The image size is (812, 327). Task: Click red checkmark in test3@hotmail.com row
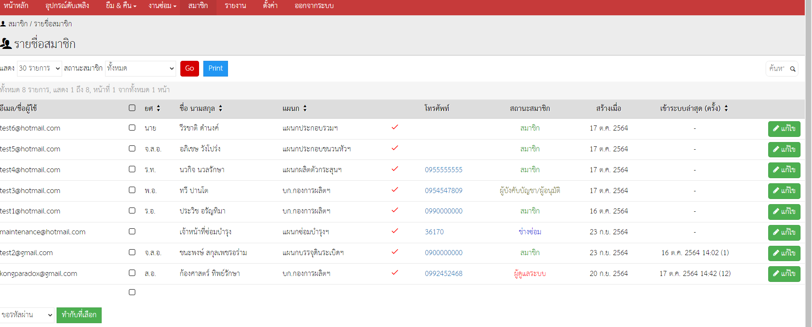coord(395,190)
